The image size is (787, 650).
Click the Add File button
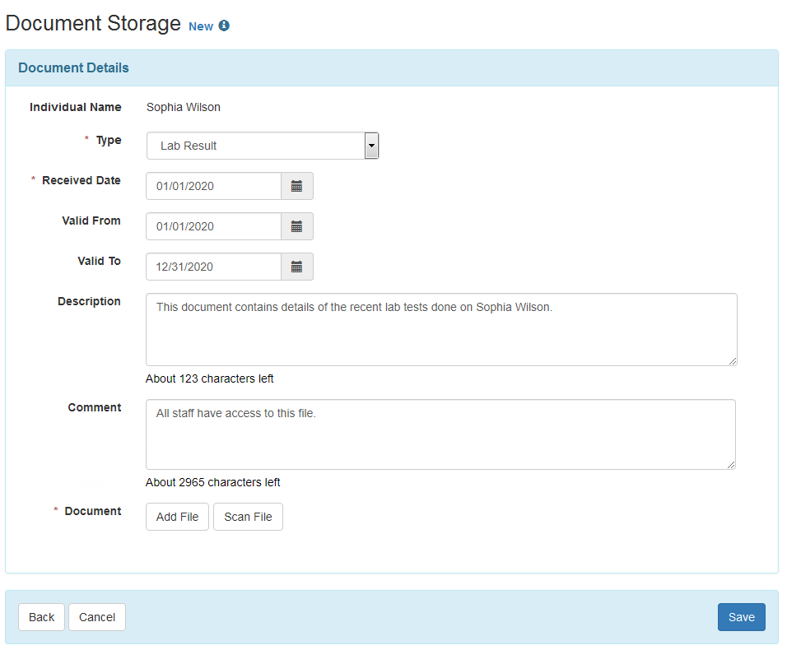pos(176,516)
